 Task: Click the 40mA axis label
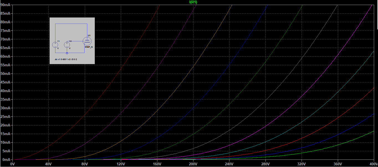tap(5, 91)
